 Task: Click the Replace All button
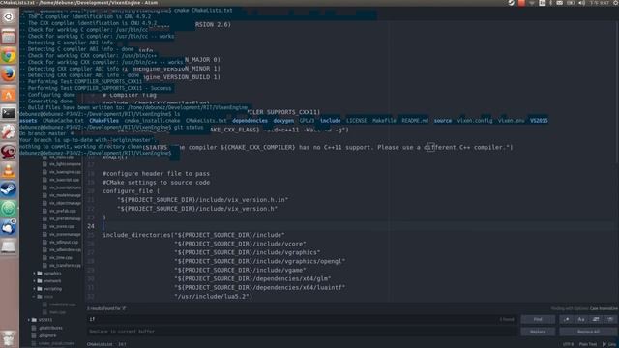pos(588,332)
